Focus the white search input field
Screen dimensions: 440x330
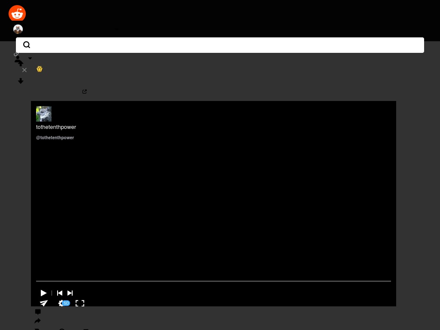[x=220, y=45]
